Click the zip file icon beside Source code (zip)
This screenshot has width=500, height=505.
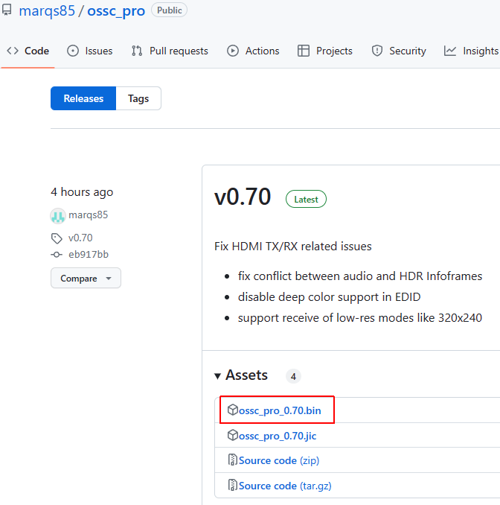pos(233,460)
